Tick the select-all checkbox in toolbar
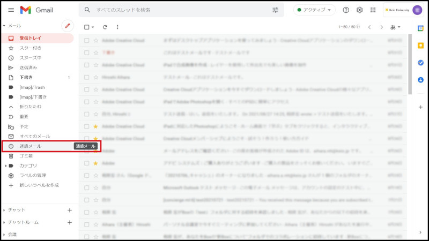Image resolution: width=429 pixels, height=241 pixels. pyautogui.click(x=86, y=27)
